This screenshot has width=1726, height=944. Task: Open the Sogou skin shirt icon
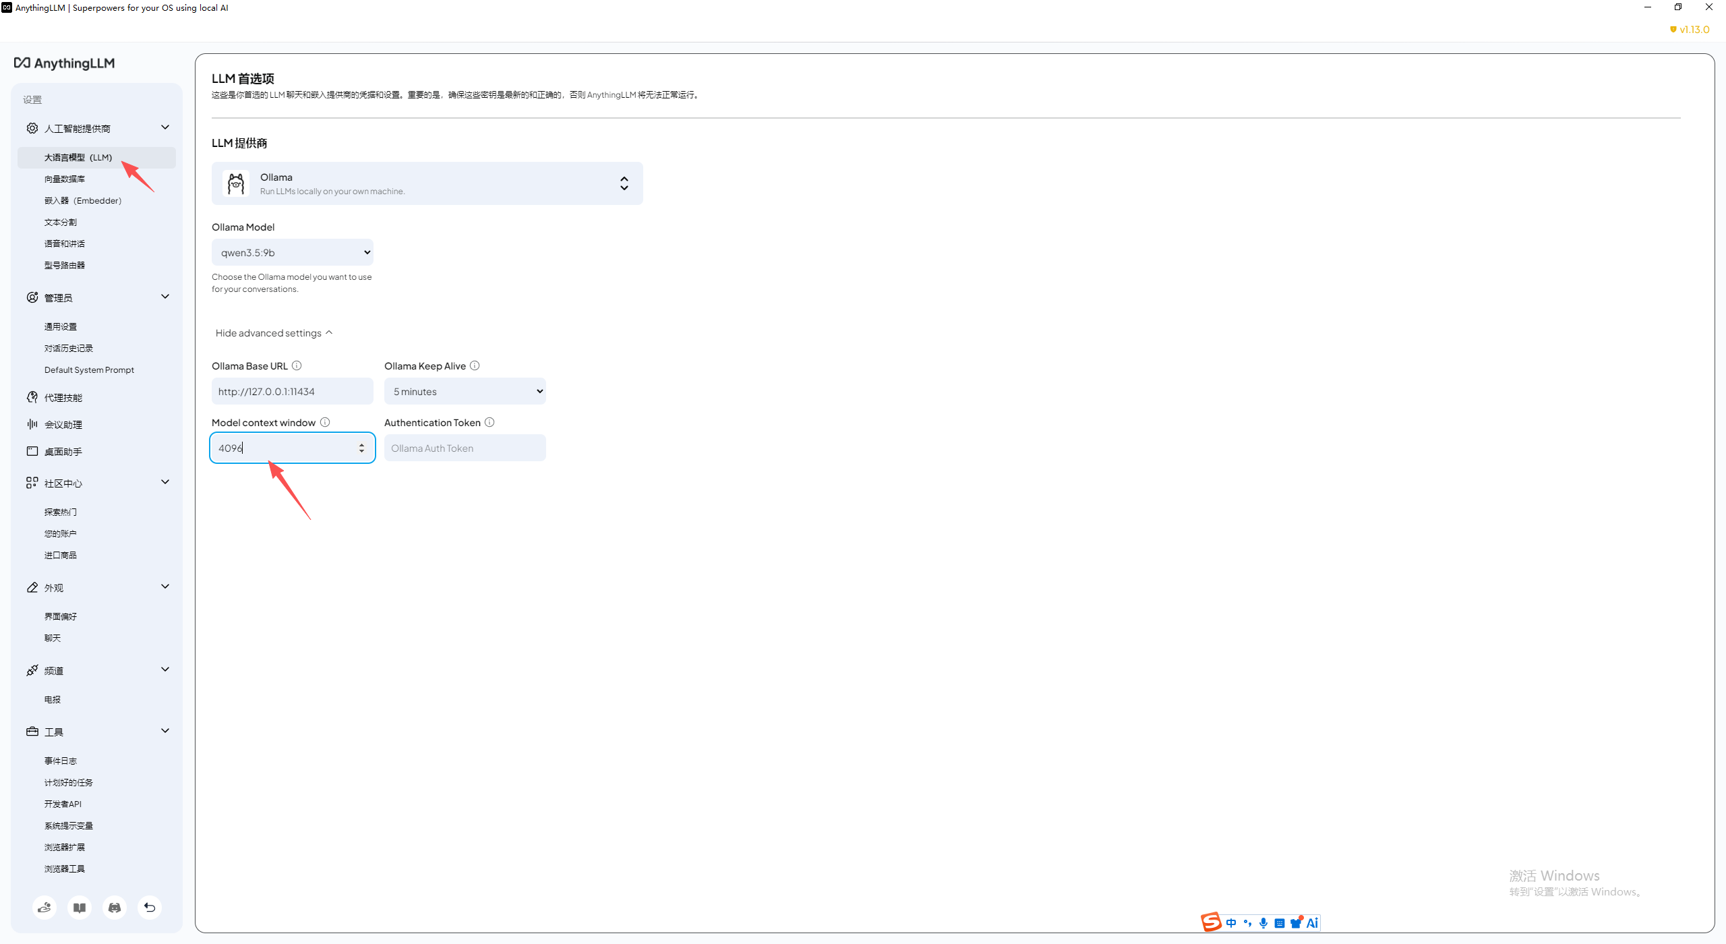(1296, 923)
